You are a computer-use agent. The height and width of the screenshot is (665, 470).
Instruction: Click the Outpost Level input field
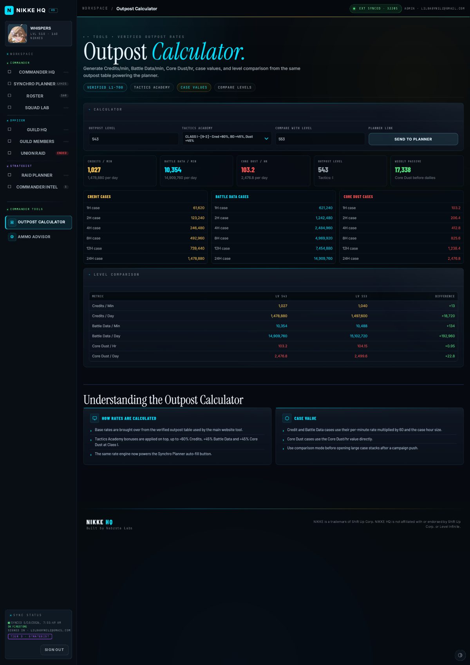pyautogui.click(x=134, y=139)
